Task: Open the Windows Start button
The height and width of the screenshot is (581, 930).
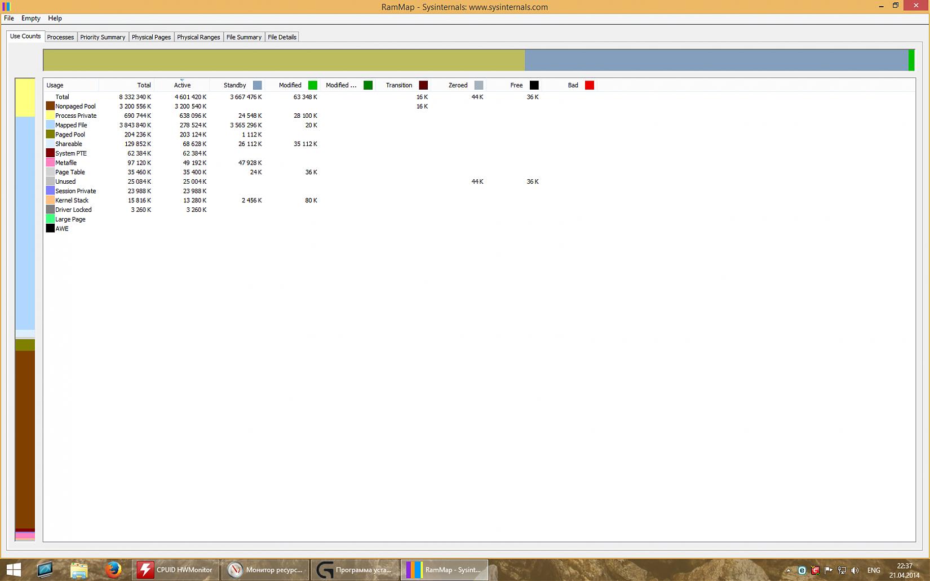Action: pyautogui.click(x=14, y=570)
